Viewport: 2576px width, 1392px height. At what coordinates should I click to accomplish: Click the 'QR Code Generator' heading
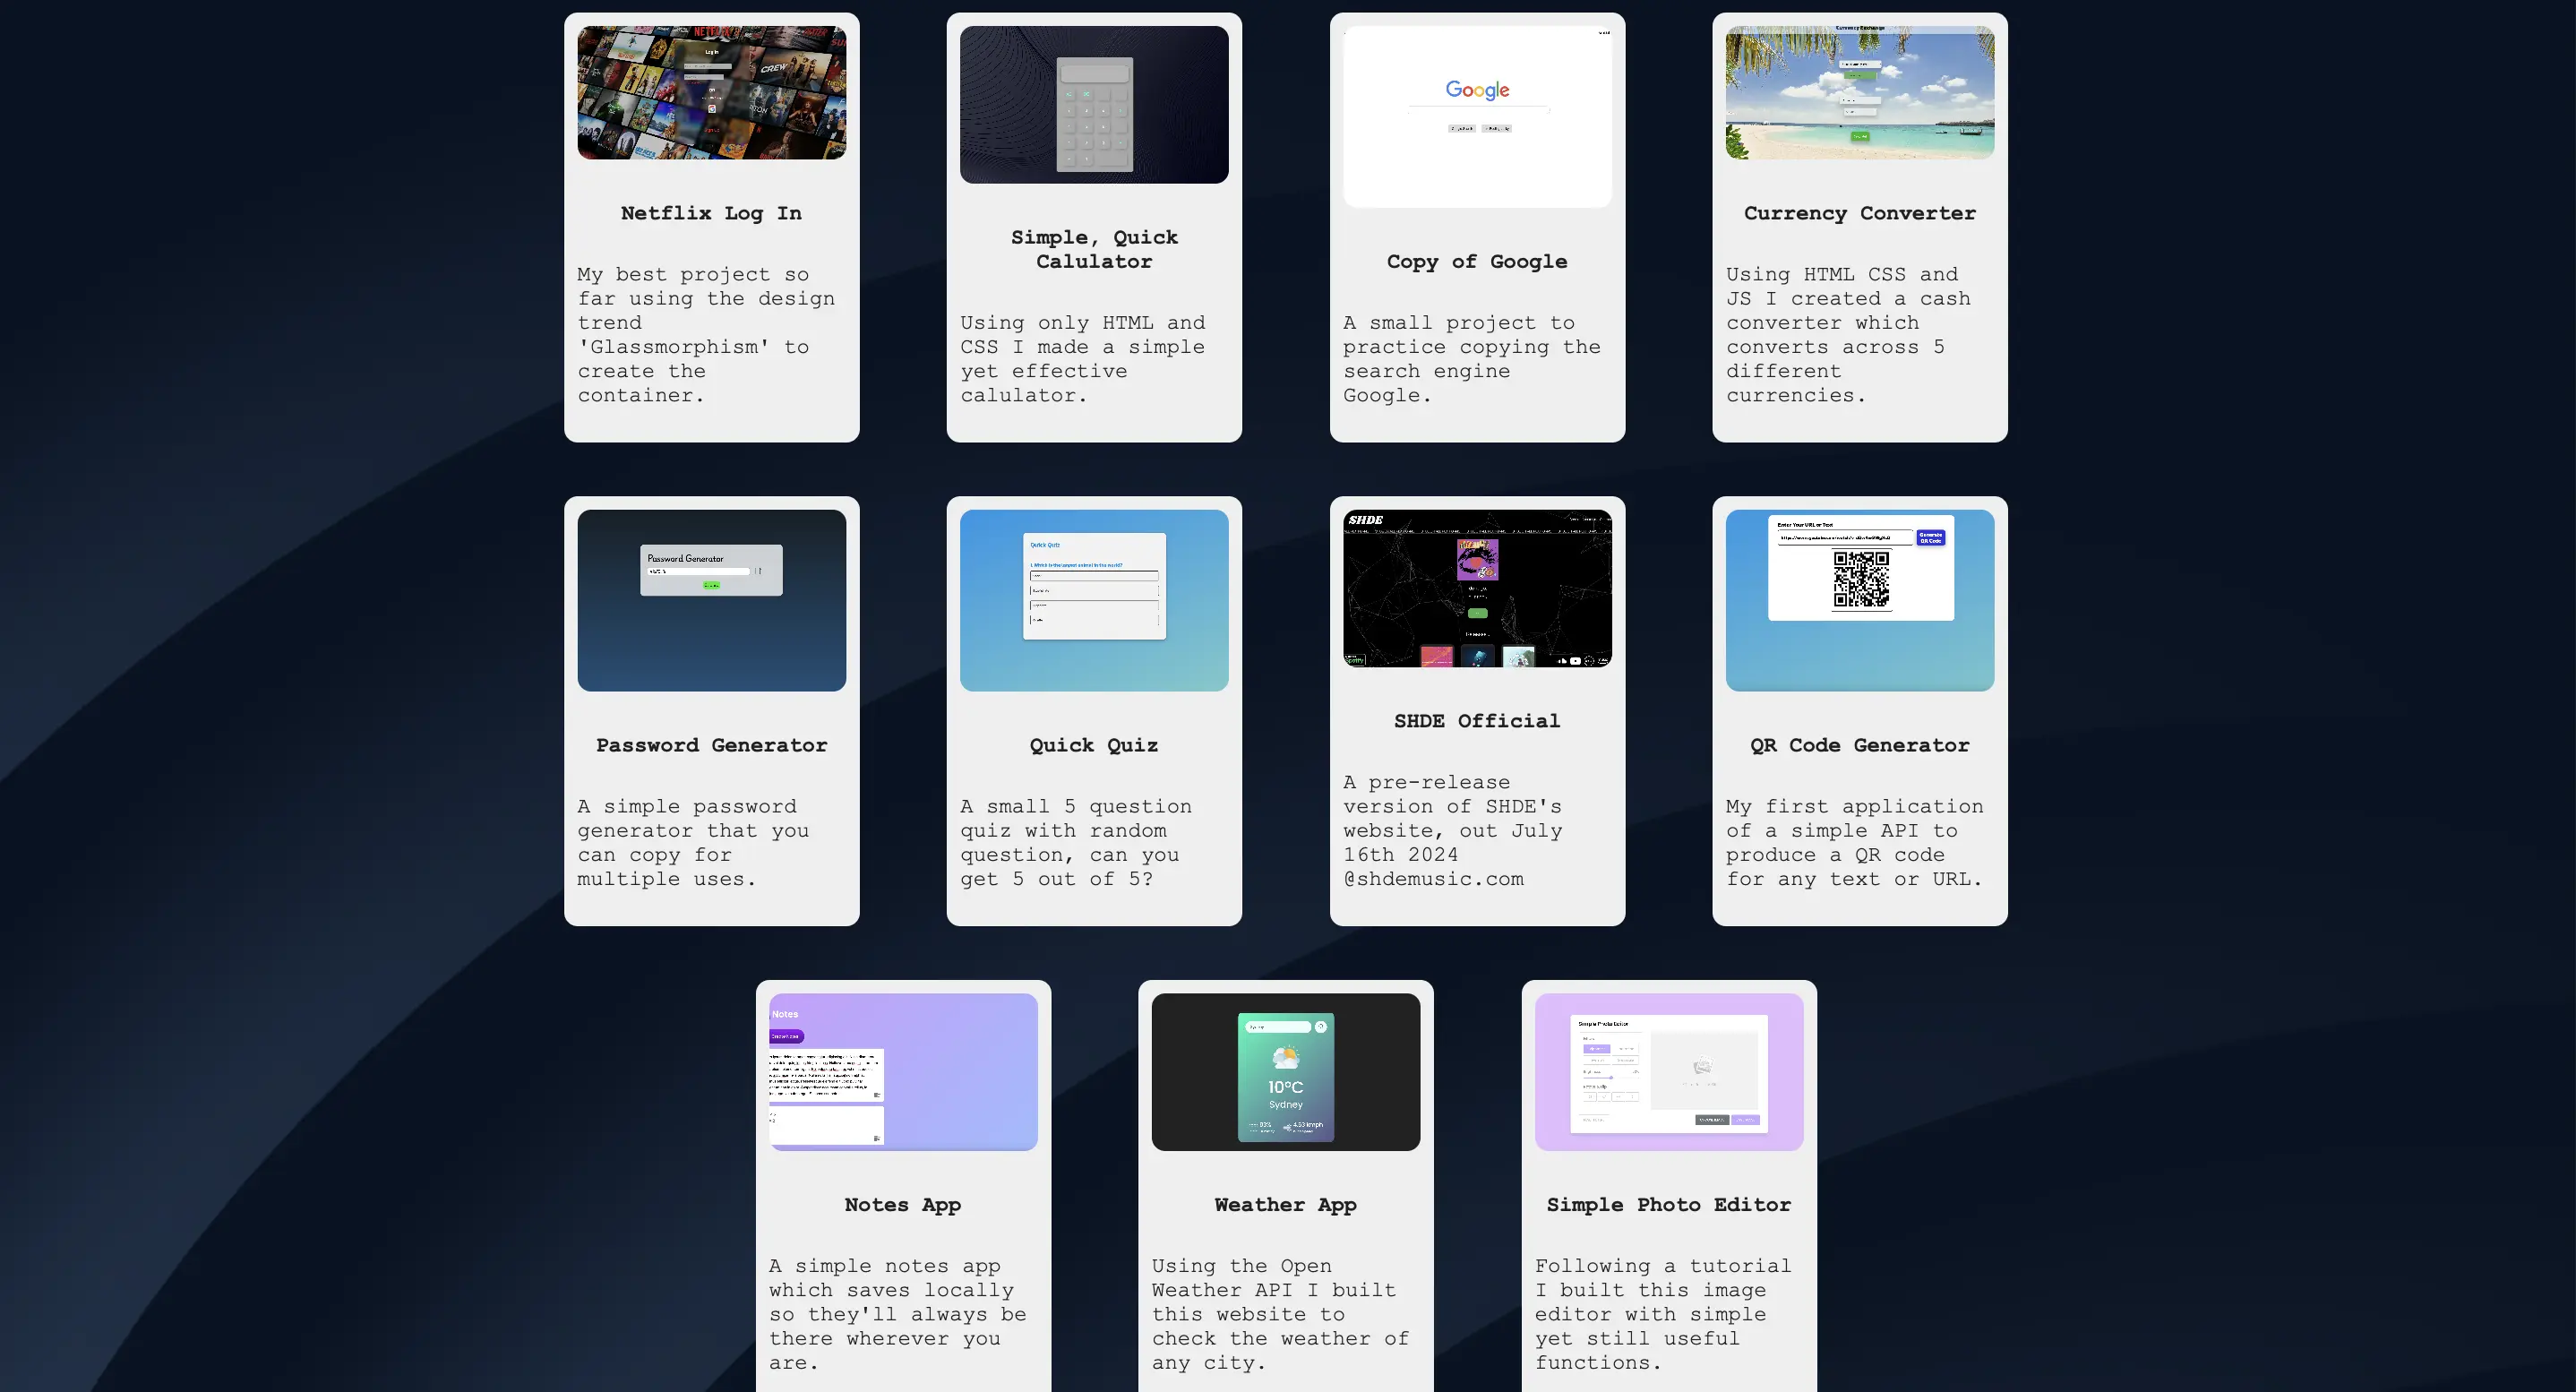tap(1859, 745)
